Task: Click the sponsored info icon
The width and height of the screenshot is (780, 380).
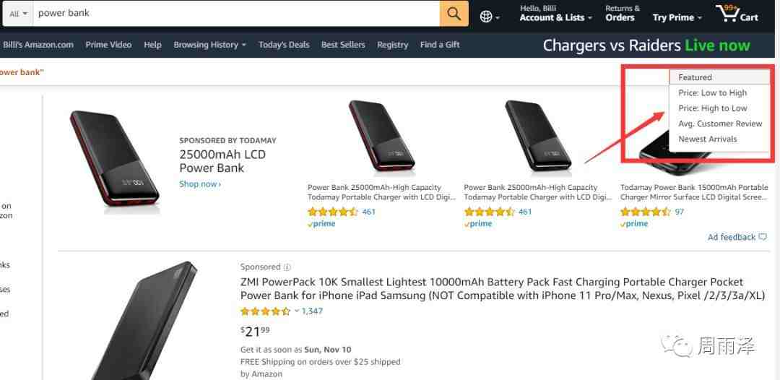Action: tap(287, 267)
